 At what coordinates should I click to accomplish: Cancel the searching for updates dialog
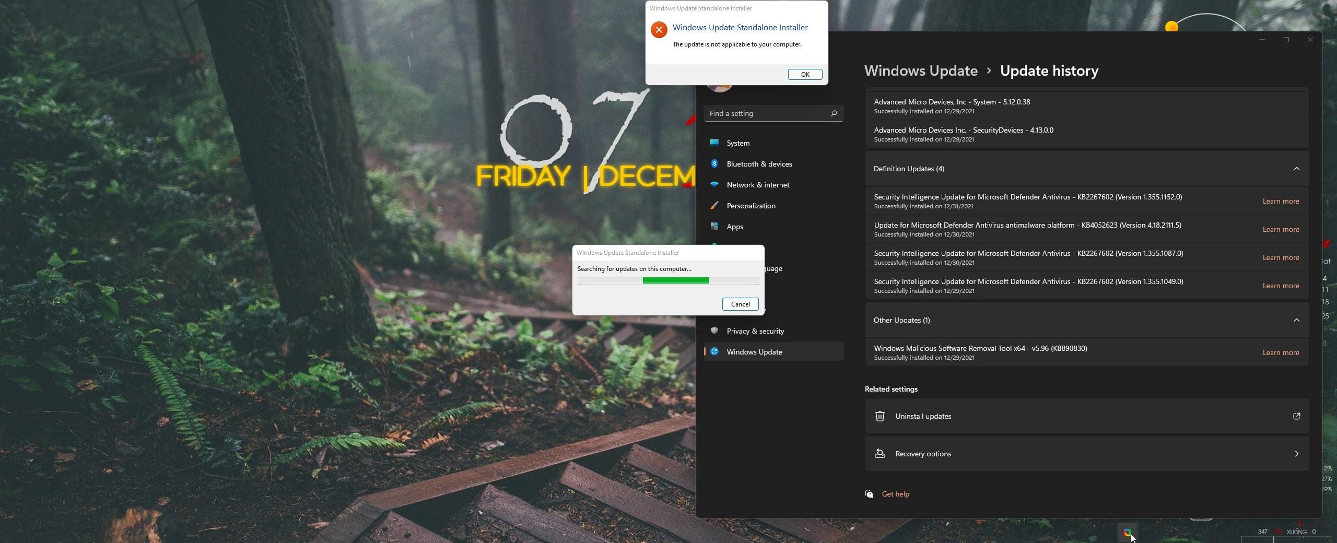[x=740, y=304]
